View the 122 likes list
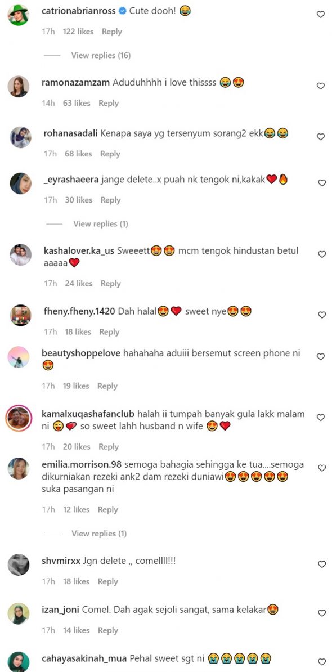 click(78, 32)
